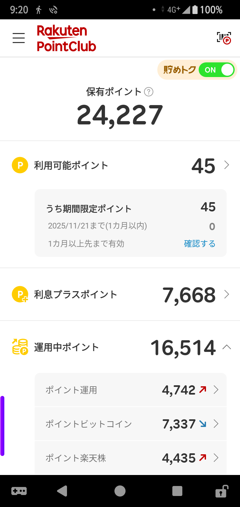Screen dimensions: 240x507
Task: Open the hamburger menu
Action: (19, 38)
